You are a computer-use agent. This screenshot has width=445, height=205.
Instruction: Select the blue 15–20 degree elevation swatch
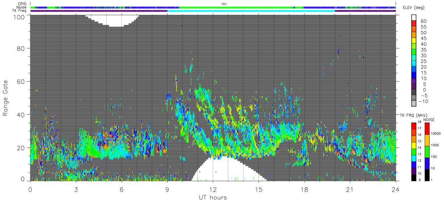coord(414,69)
